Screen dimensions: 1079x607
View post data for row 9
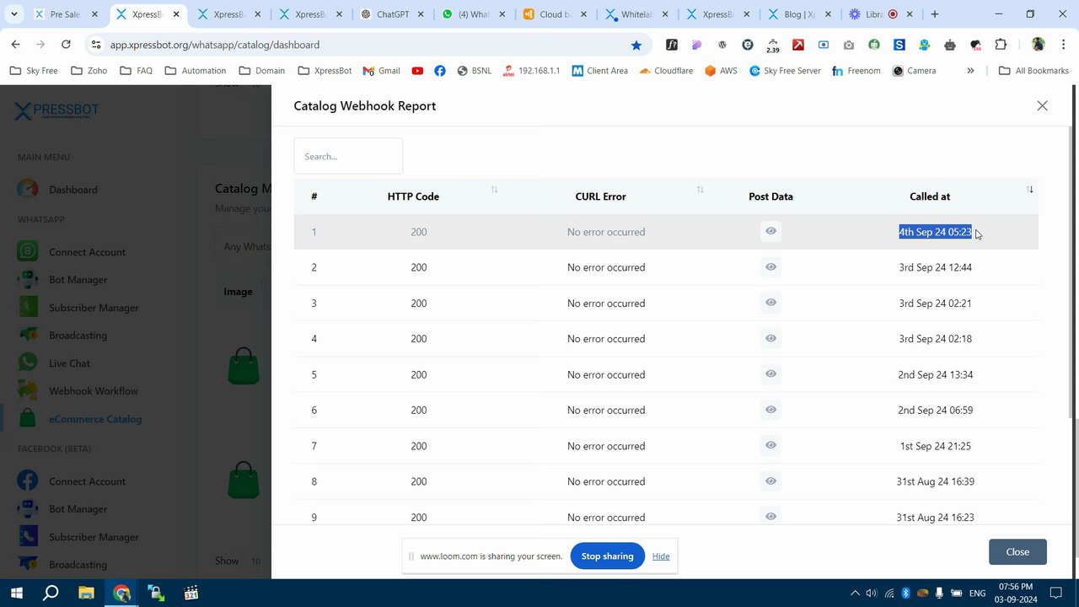[x=770, y=517]
